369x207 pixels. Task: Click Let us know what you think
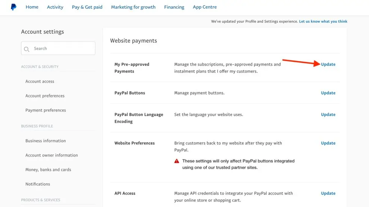[x=323, y=21]
